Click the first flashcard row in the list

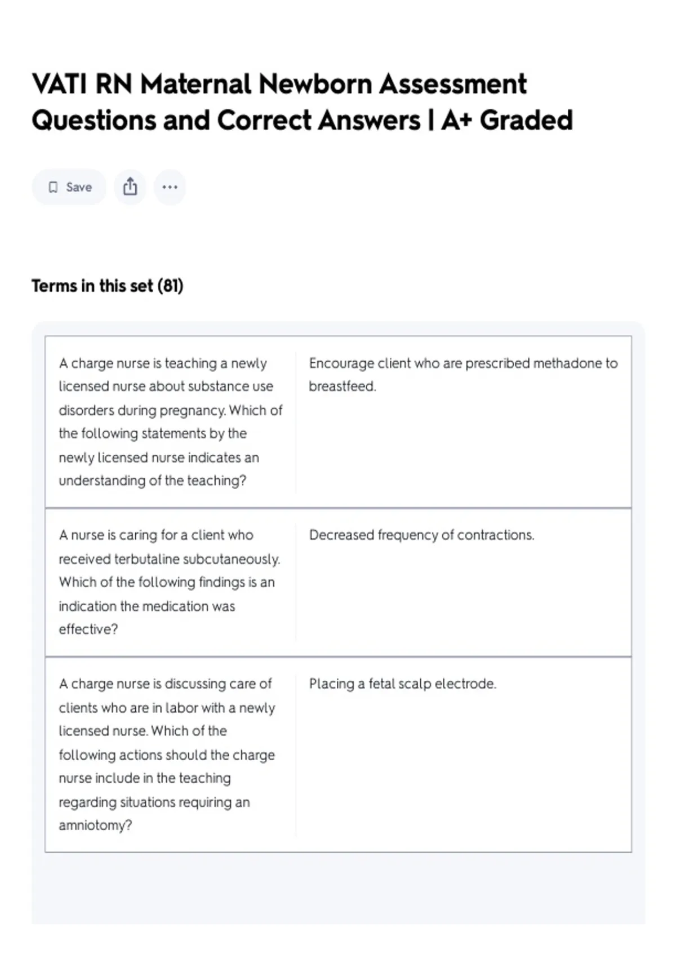click(x=338, y=422)
